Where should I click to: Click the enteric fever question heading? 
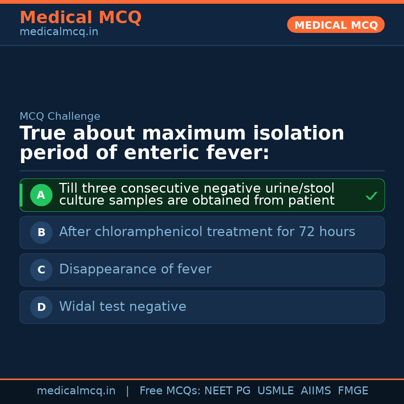coord(182,143)
